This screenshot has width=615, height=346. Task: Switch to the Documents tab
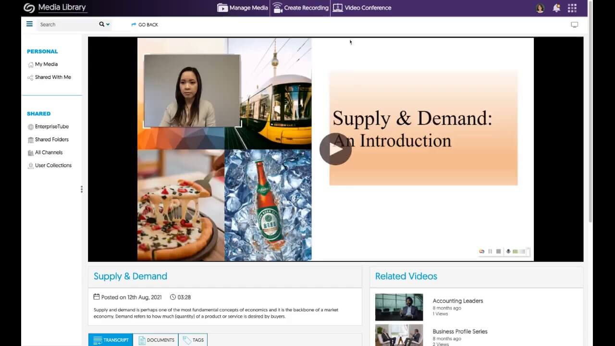pyautogui.click(x=156, y=340)
